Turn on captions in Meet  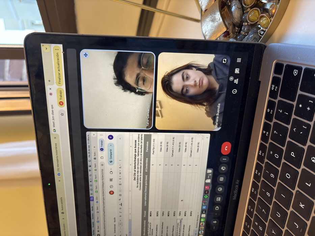[x=221, y=179]
